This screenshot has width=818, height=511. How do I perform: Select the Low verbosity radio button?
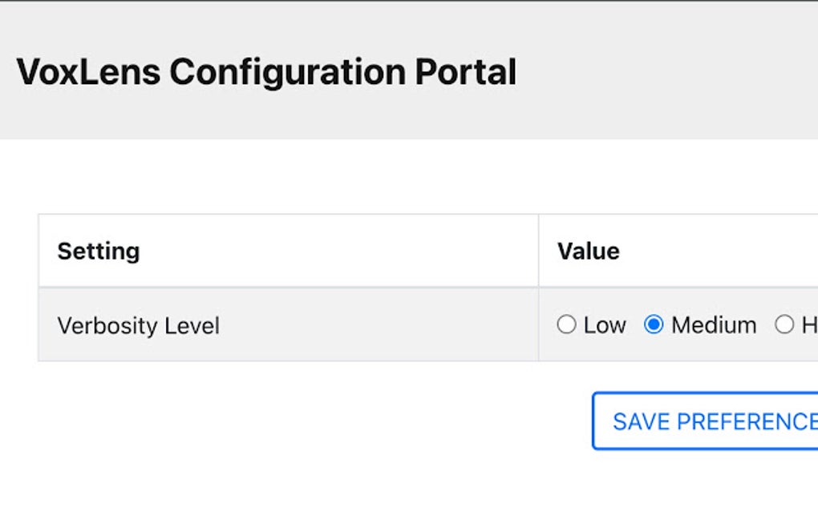click(x=567, y=324)
